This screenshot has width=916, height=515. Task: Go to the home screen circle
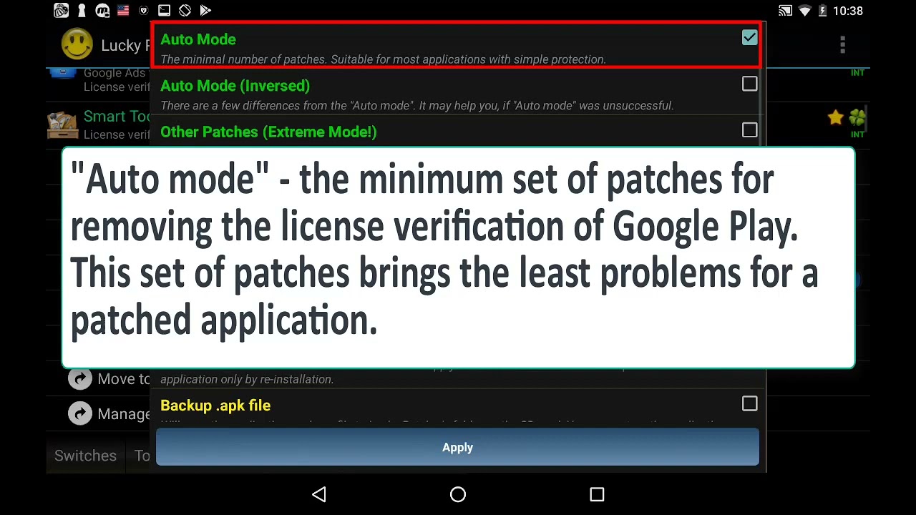[458, 494]
